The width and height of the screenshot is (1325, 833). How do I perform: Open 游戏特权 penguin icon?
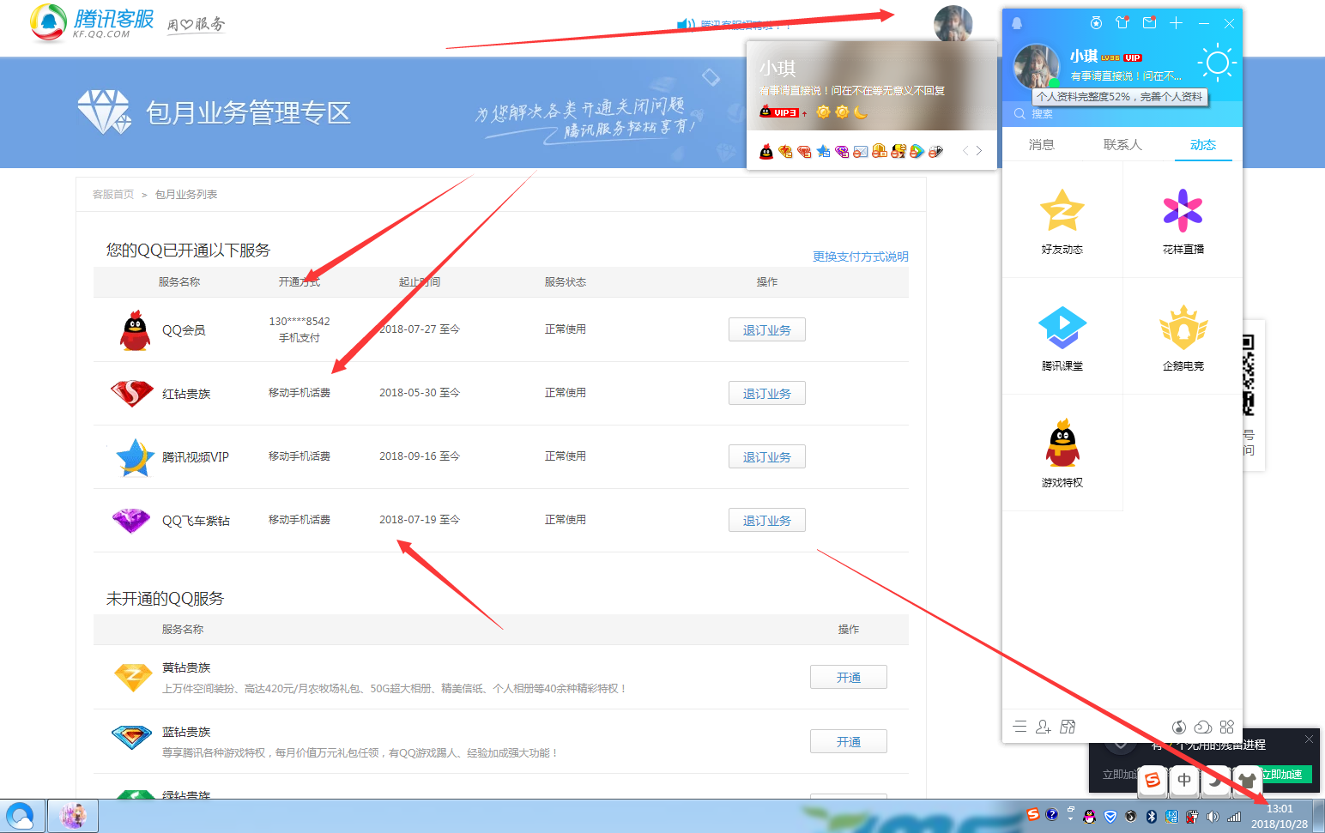click(x=1062, y=444)
